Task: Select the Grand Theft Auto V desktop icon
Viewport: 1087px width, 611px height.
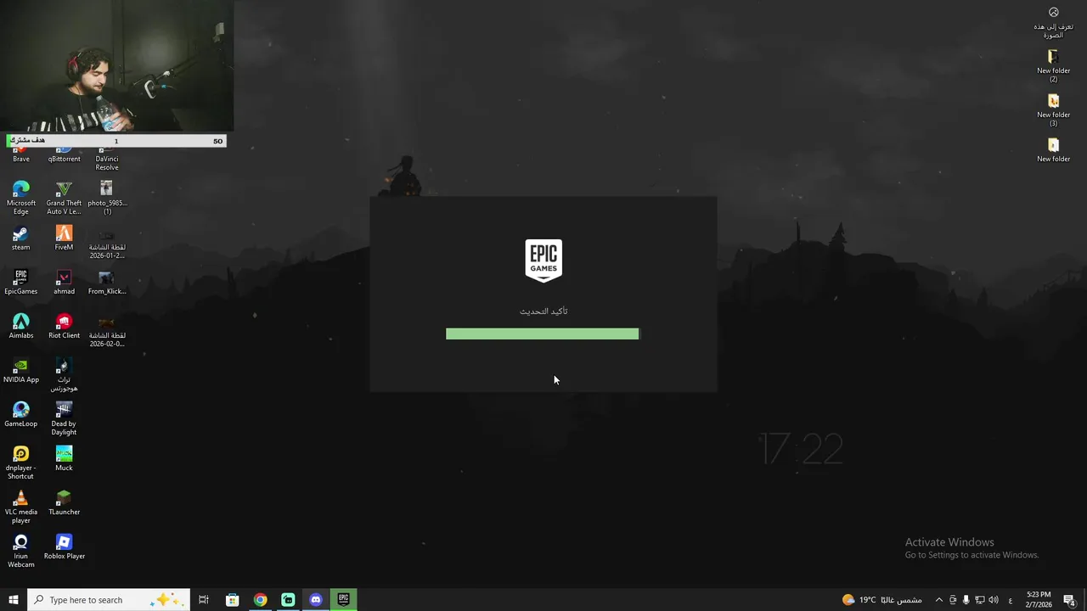Action: point(64,197)
